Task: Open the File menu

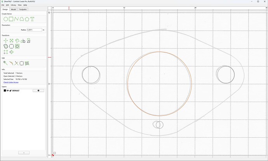Action: point(3,5)
